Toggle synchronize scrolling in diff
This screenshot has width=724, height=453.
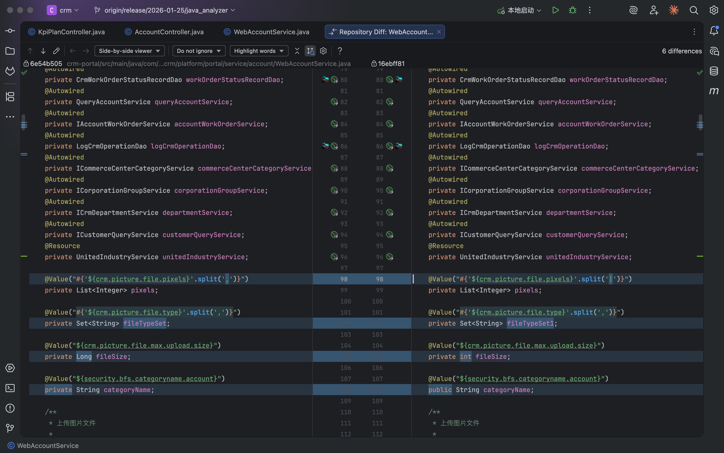click(x=310, y=51)
